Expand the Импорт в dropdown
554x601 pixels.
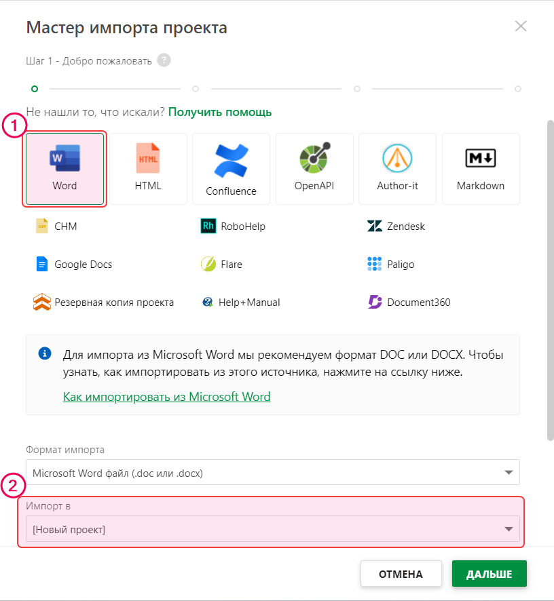click(272, 529)
